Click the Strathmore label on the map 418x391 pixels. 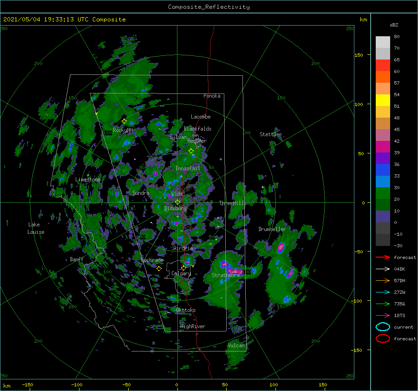coord(226,275)
